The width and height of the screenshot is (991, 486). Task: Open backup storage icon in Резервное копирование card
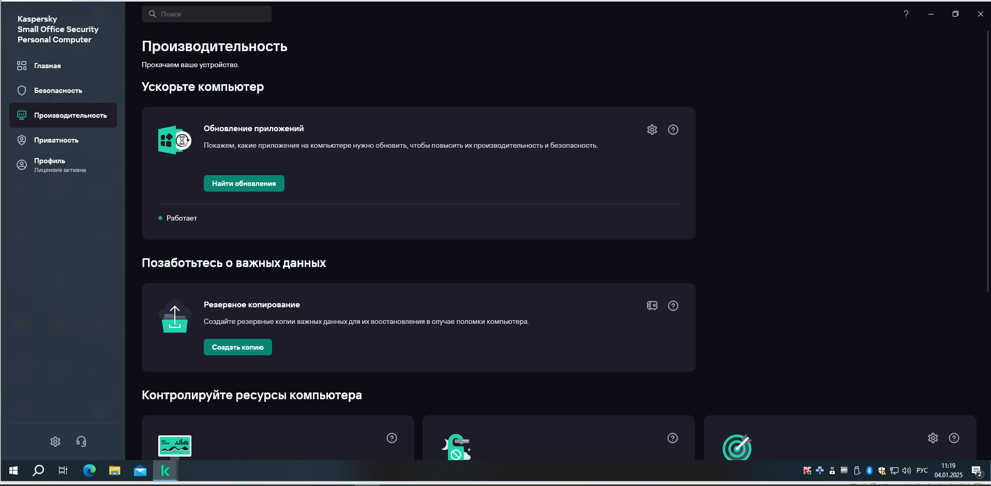click(x=652, y=306)
